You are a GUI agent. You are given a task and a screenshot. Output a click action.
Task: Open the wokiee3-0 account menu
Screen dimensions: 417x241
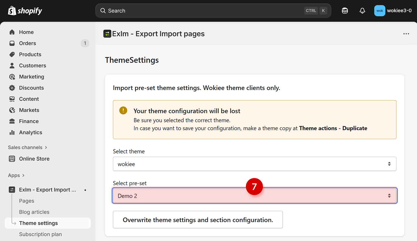tap(393, 11)
